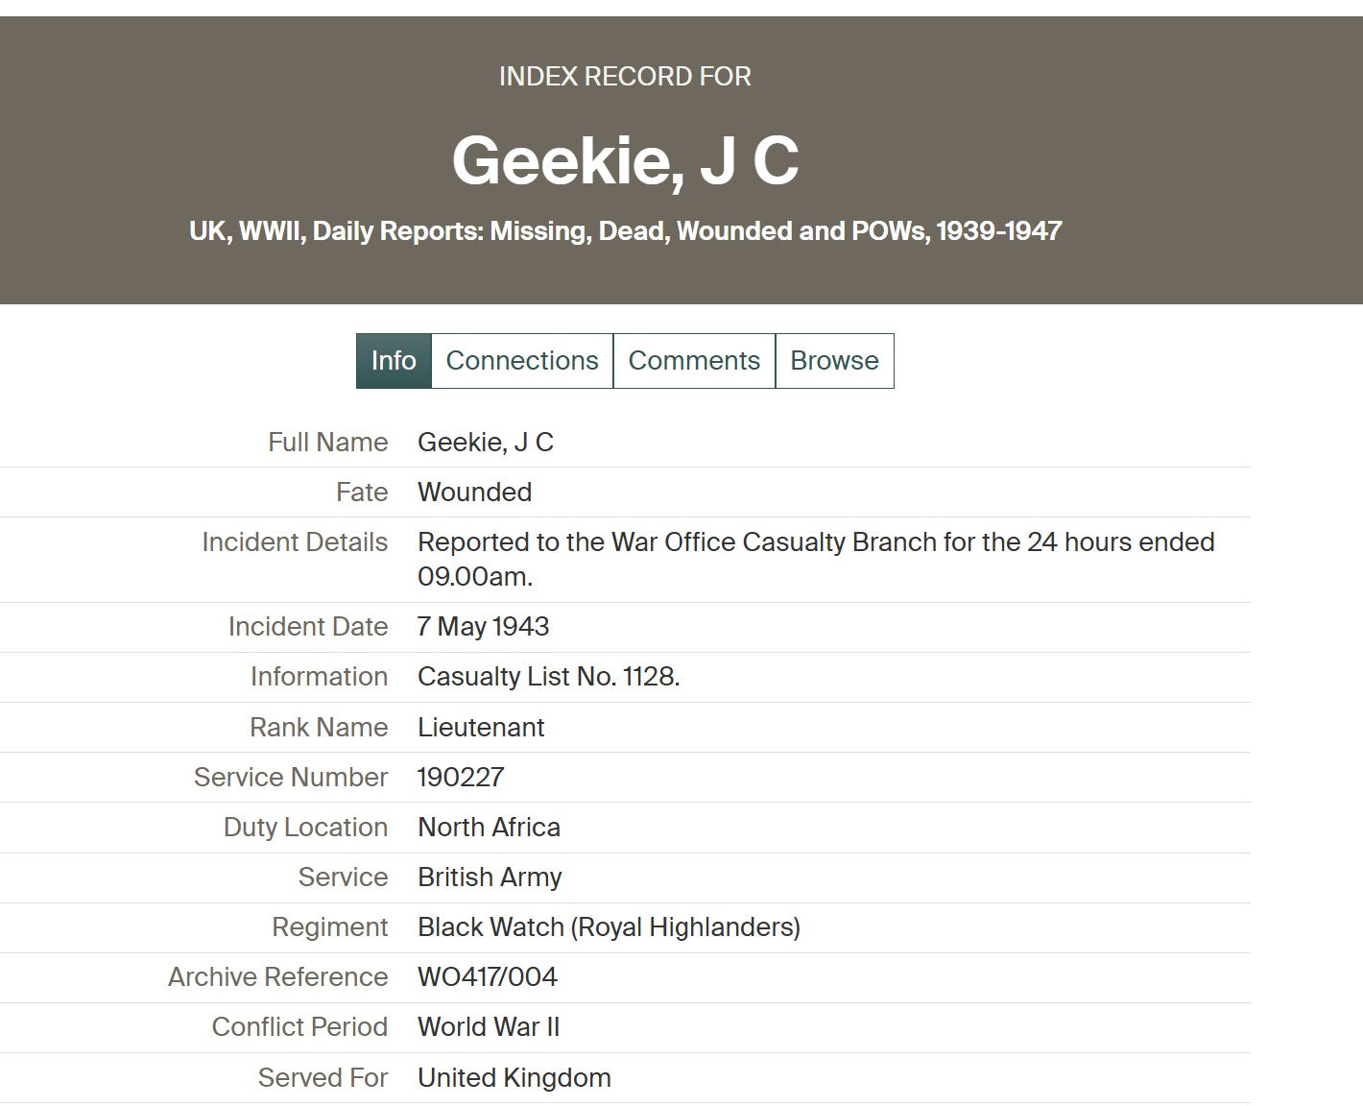This screenshot has height=1106, width=1363.
Task: Click the Fate value Wounded
Action: (x=474, y=493)
